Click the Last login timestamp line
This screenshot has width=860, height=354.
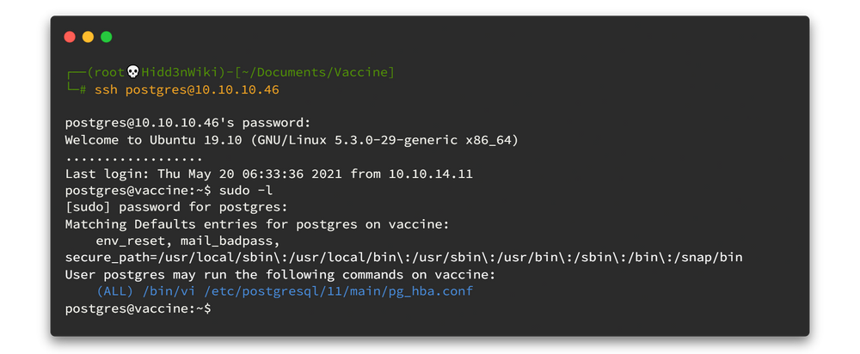coord(269,174)
